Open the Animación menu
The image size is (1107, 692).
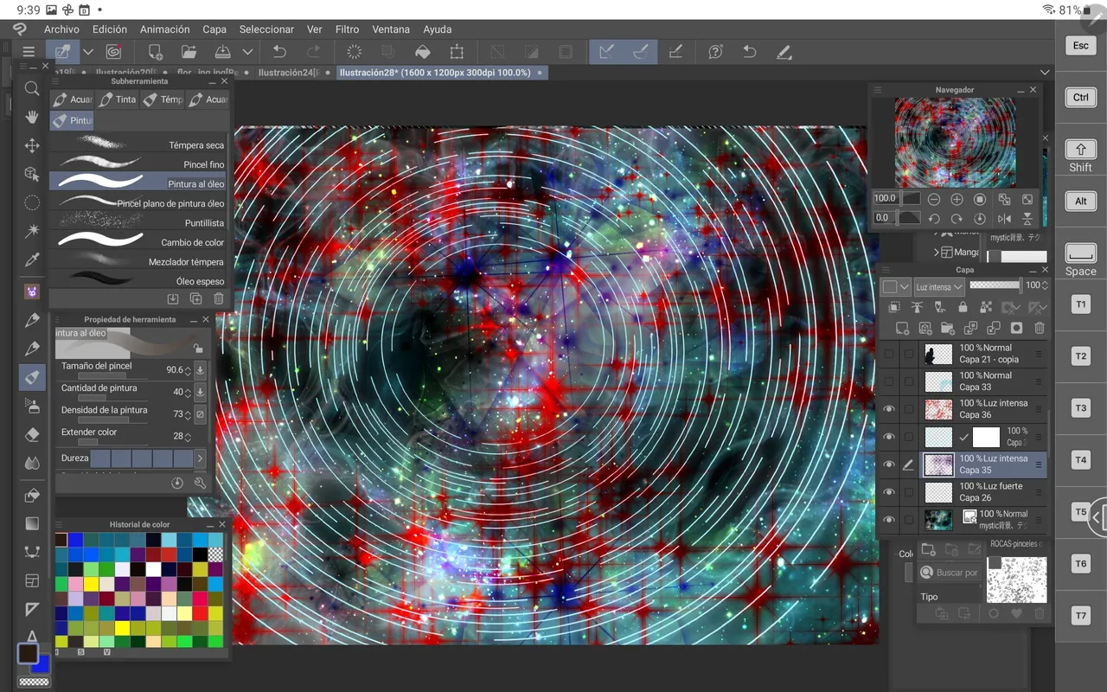[165, 29]
